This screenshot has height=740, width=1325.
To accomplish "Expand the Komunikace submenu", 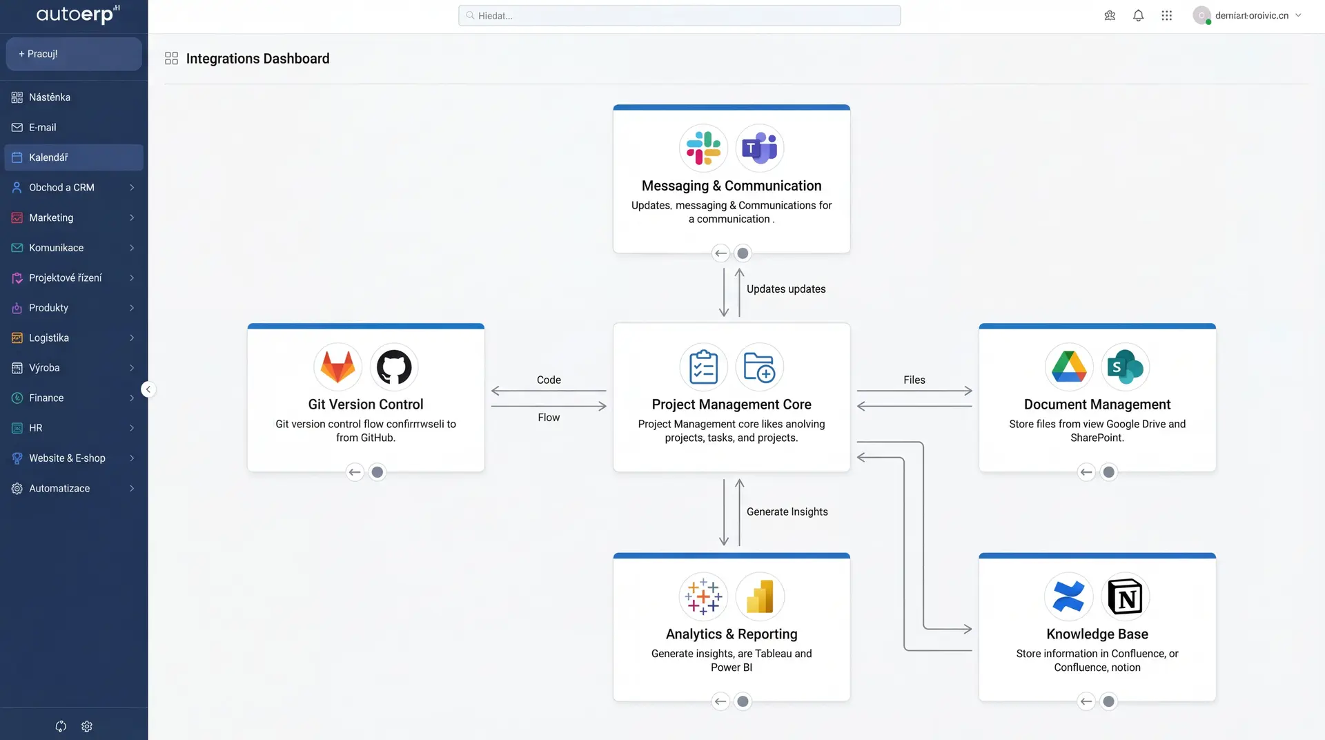I will [132, 248].
